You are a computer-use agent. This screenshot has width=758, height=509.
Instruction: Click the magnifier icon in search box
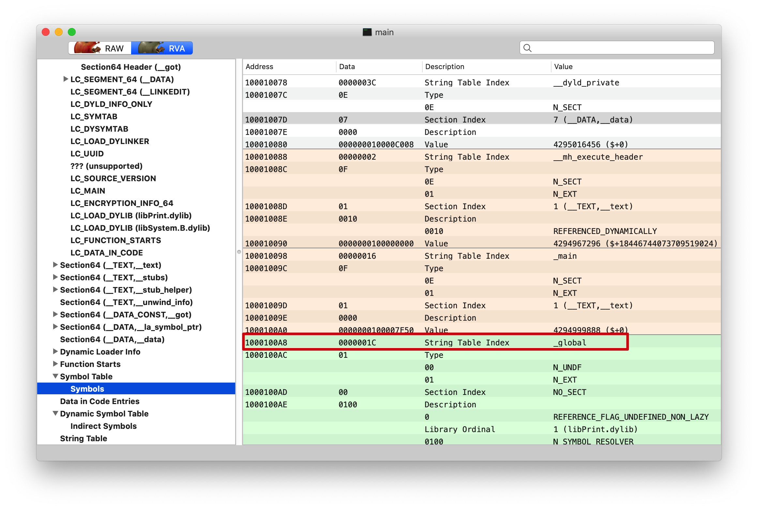[x=527, y=48]
